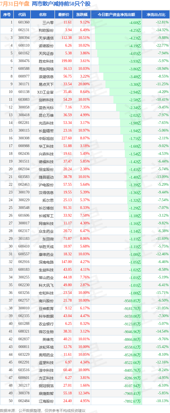This screenshot has width=170, height=413.
Task: Click stock name 东田微
Action: [48, 239]
